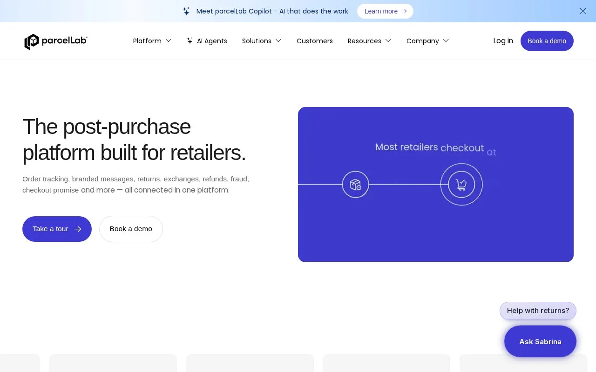
Task: Open the Platform nav label
Action: [147, 41]
